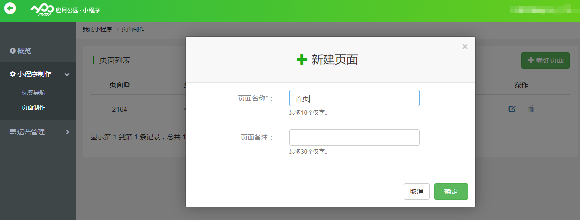Close the 新建页面 dialog with the X

pos(465,47)
